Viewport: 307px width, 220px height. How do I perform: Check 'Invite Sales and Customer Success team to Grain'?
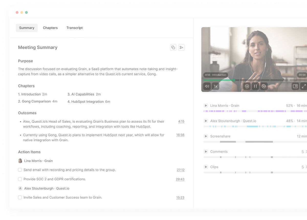[x=20, y=197]
